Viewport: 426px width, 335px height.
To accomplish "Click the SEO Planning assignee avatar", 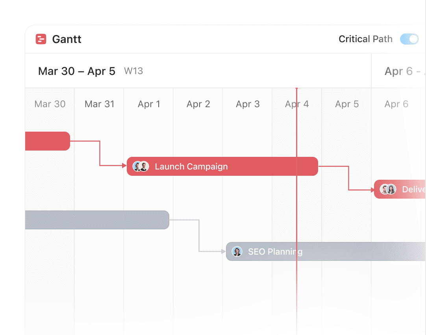I will click(237, 251).
